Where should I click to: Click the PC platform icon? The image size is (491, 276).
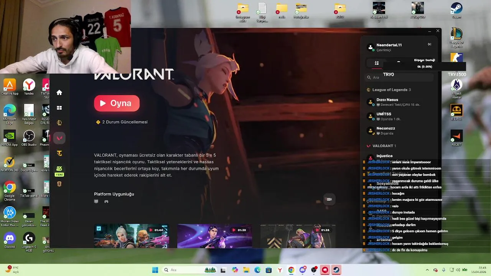tap(96, 201)
